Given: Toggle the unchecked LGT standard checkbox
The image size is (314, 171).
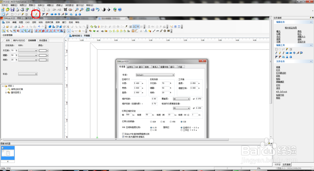Looking at the screenshot, I should 123,134.
